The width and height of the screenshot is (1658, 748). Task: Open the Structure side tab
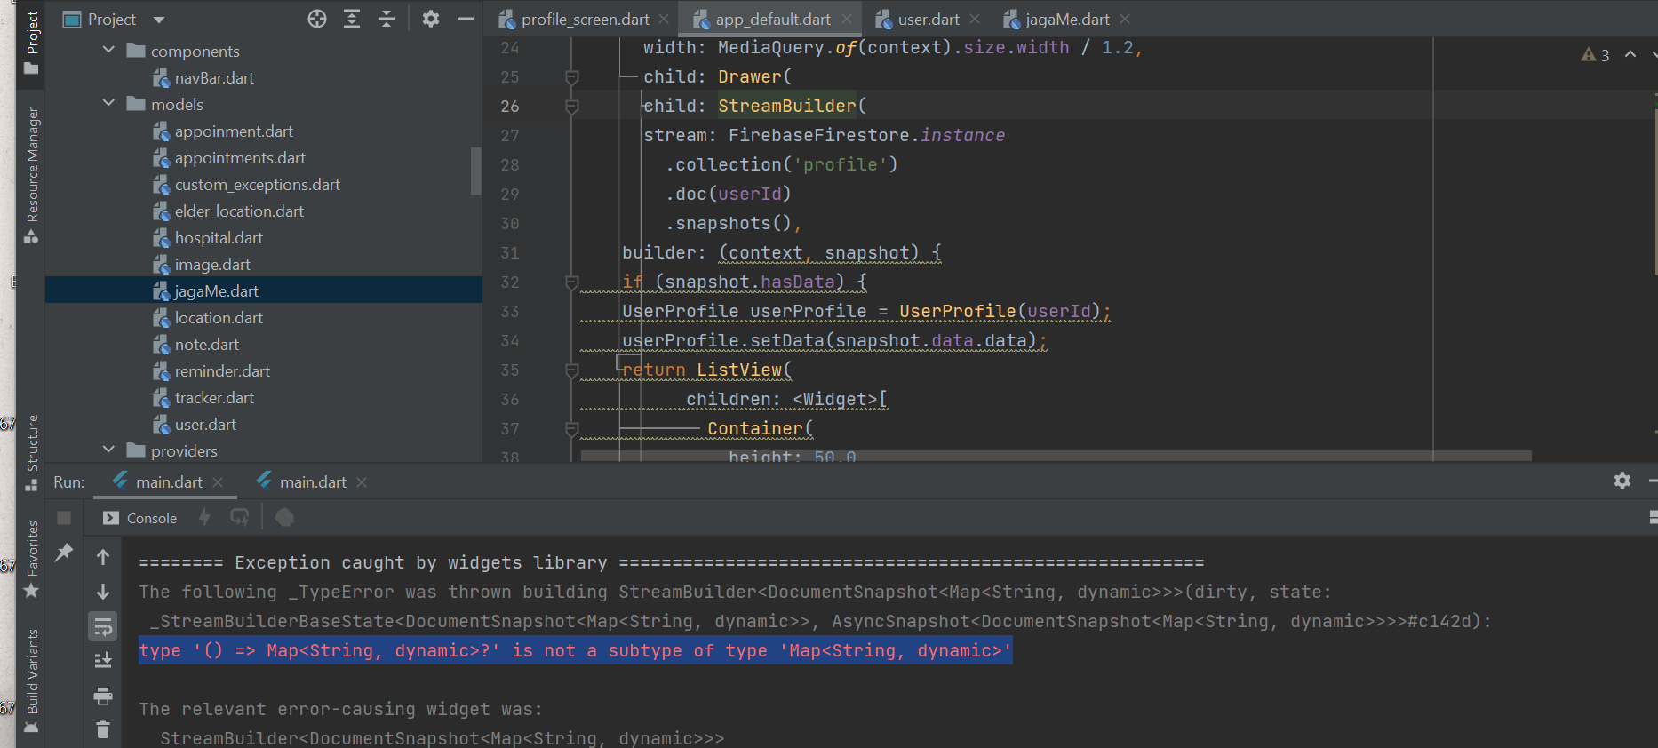click(32, 453)
